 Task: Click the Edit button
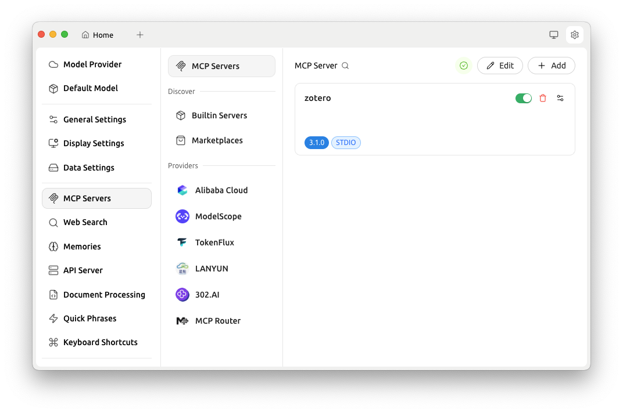500,66
